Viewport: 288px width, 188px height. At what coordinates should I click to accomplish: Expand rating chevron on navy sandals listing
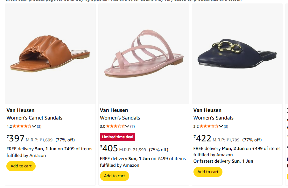pos(221,126)
